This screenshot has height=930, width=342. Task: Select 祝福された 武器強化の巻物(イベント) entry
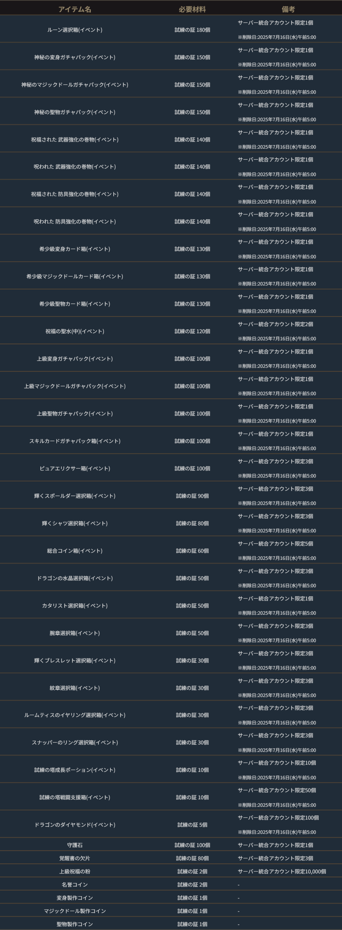click(75, 140)
